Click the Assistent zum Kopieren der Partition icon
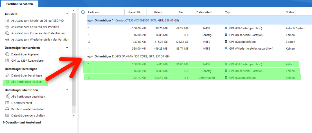 coord(7,27)
